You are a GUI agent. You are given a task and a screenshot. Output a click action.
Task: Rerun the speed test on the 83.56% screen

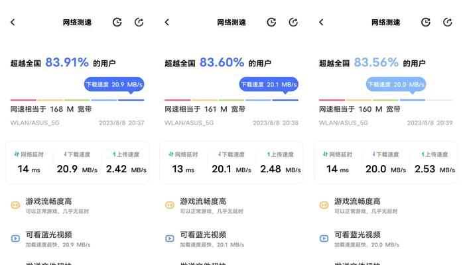tap(447, 22)
